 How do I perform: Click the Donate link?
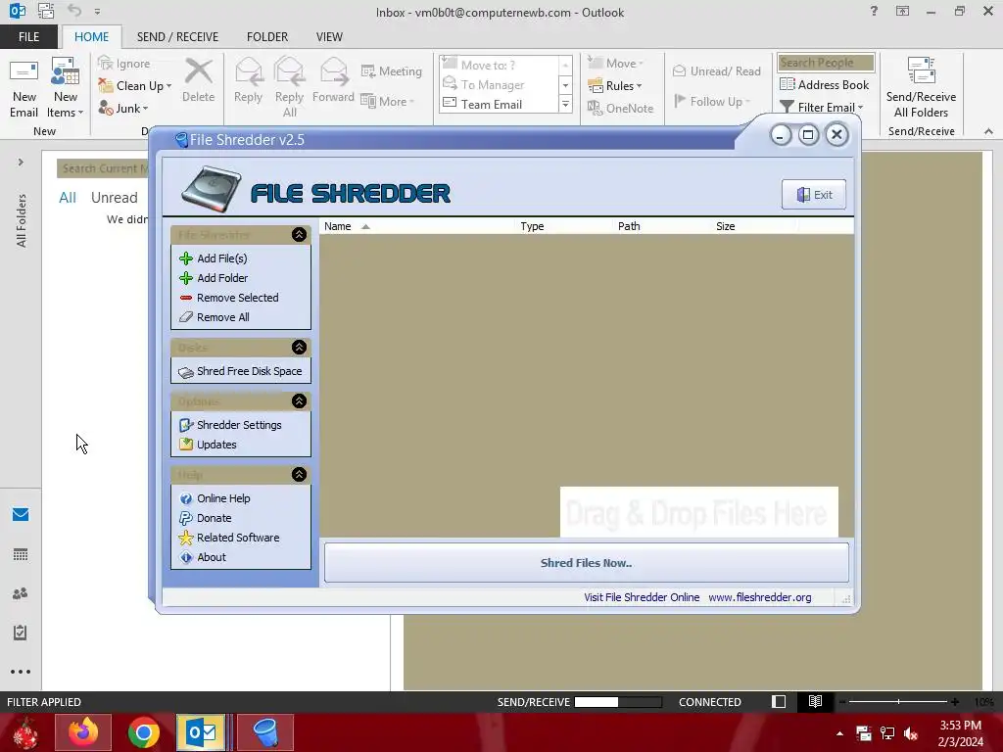(x=206, y=518)
